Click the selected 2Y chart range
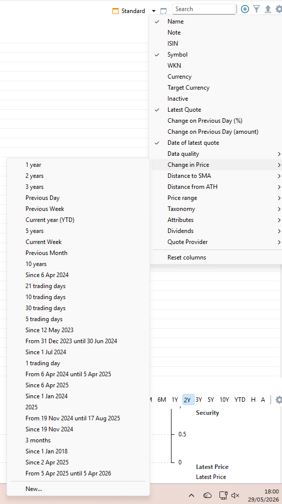 pyautogui.click(x=188, y=399)
